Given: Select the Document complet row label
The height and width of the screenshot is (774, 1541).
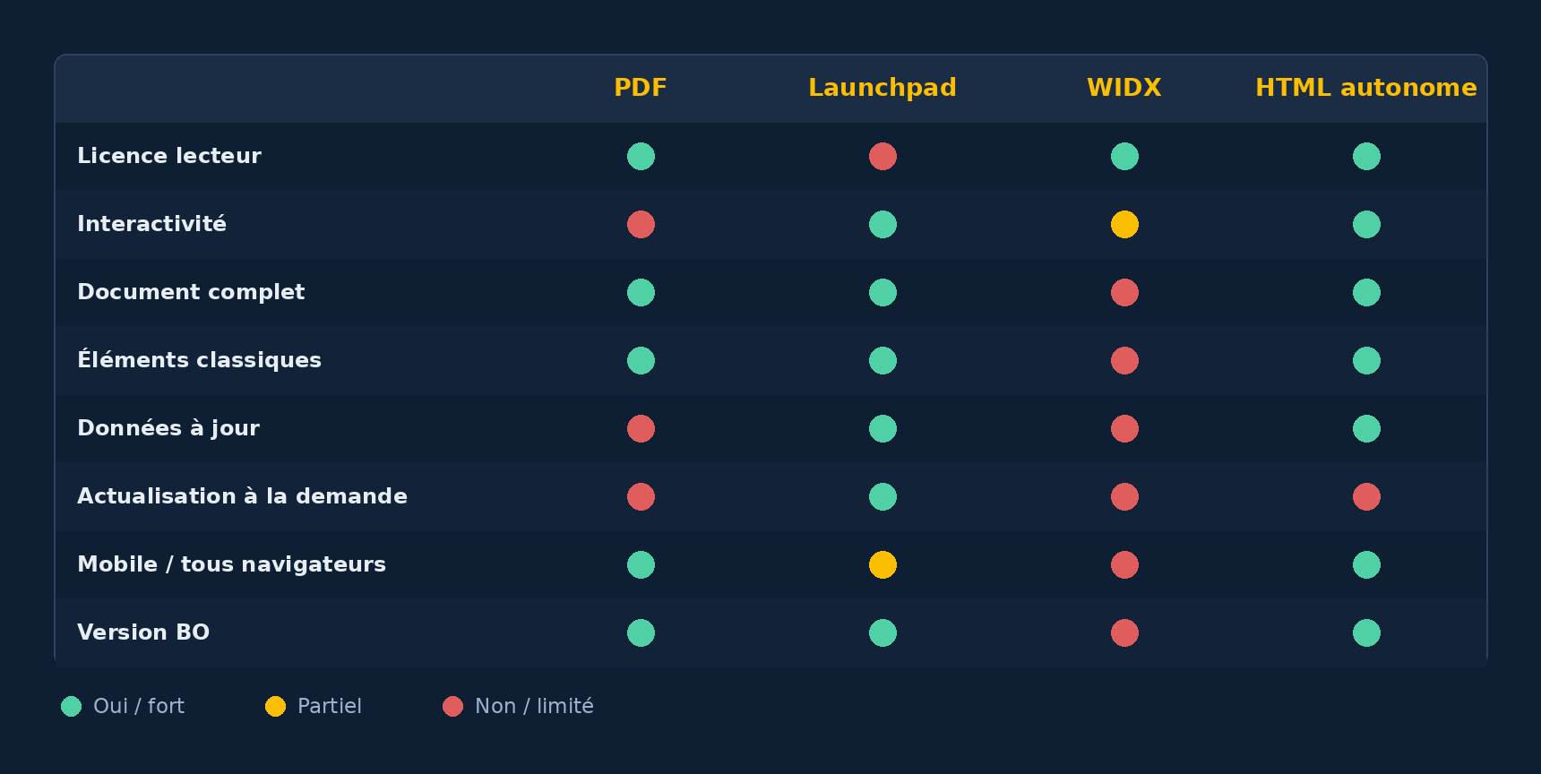Looking at the screenshot, I should pos(191,292).
